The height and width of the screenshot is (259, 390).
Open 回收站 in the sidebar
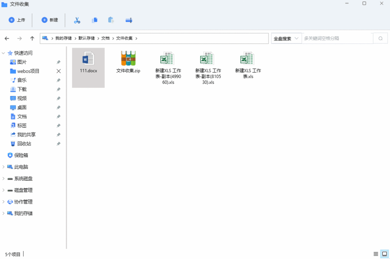click(x=24, y=144)
